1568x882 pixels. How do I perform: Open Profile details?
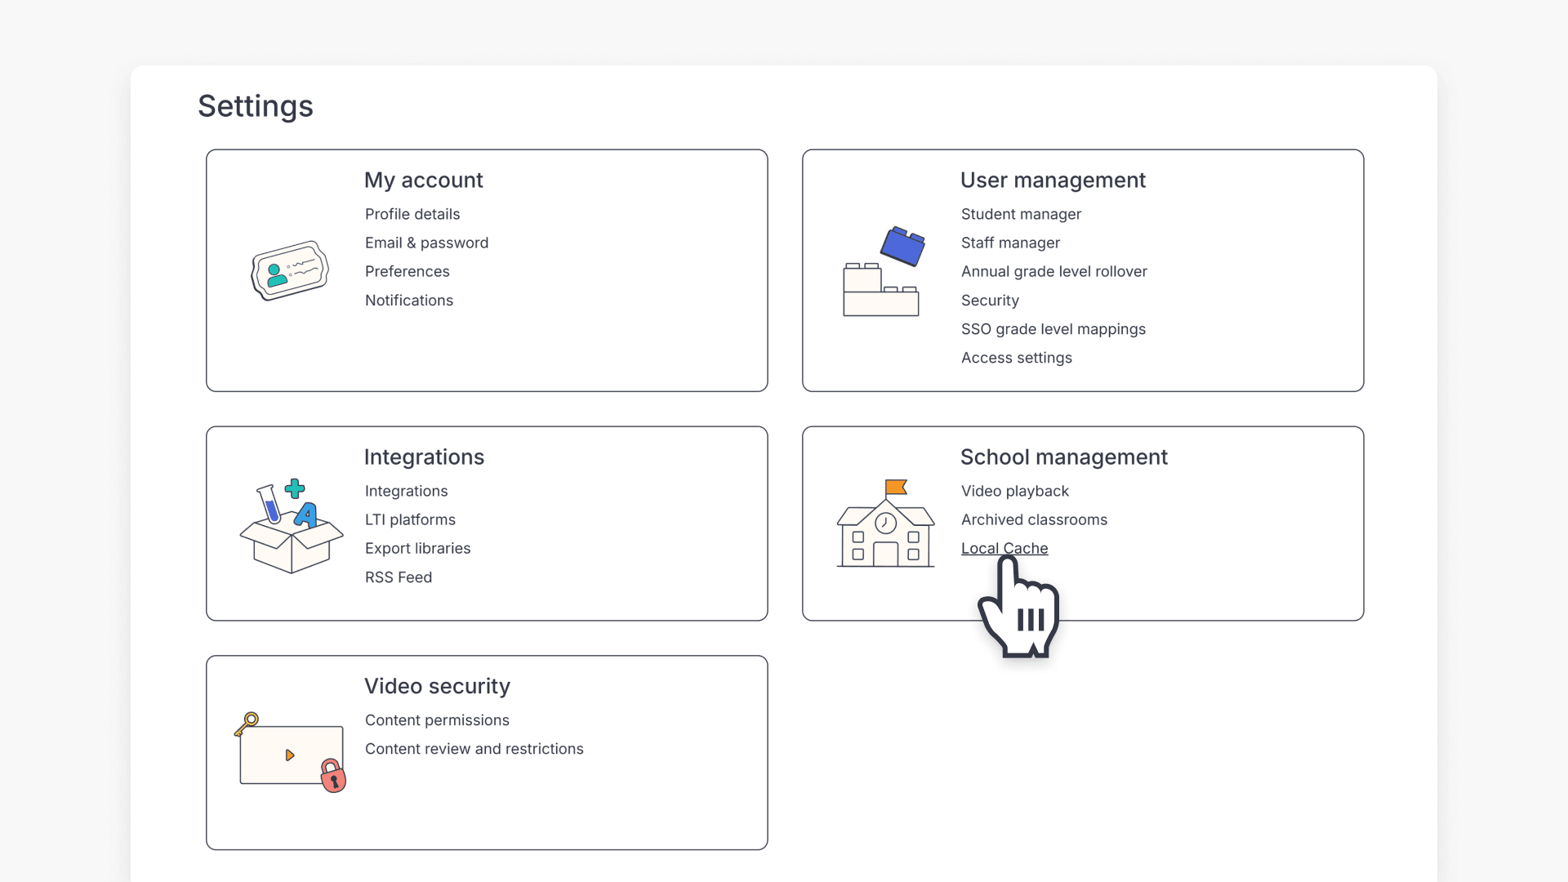click(x=412, y=214)
